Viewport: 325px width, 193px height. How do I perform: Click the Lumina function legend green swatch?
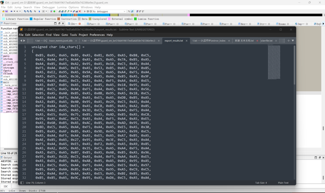pos(135,19)
